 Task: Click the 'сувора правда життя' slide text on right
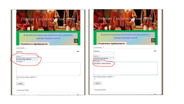point(125,38)
